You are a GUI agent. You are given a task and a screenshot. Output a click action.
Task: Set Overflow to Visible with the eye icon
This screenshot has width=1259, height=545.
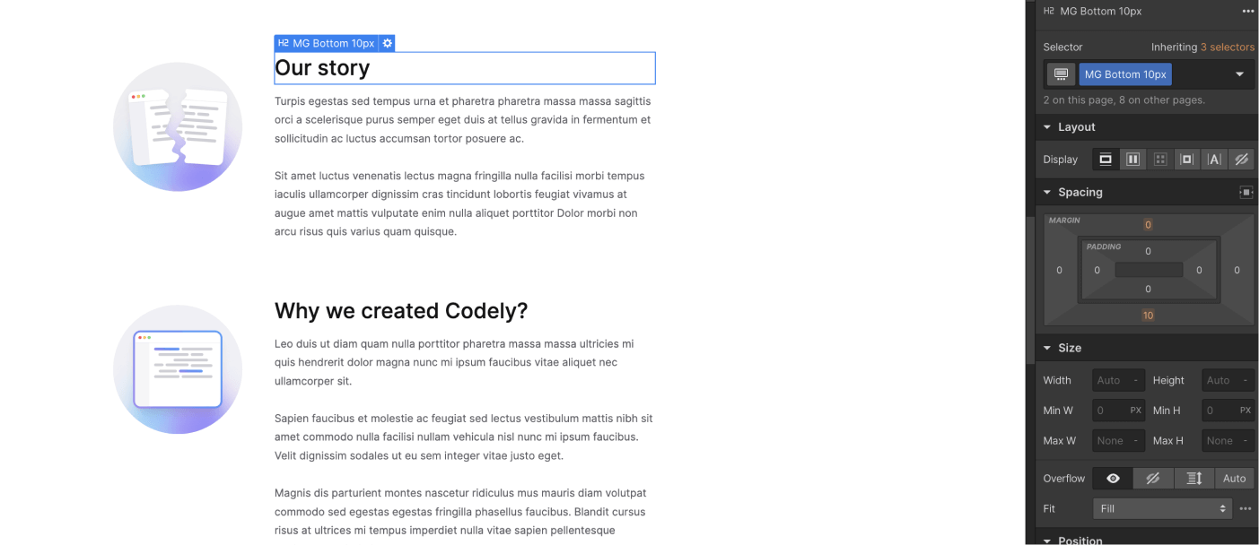1113,478
